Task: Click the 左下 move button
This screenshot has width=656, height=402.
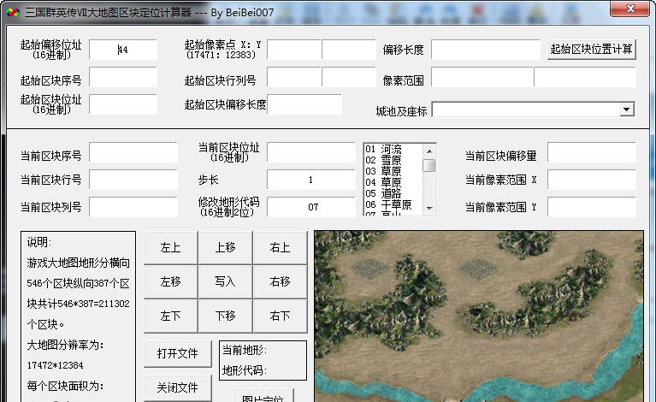Action: point(170,316)
